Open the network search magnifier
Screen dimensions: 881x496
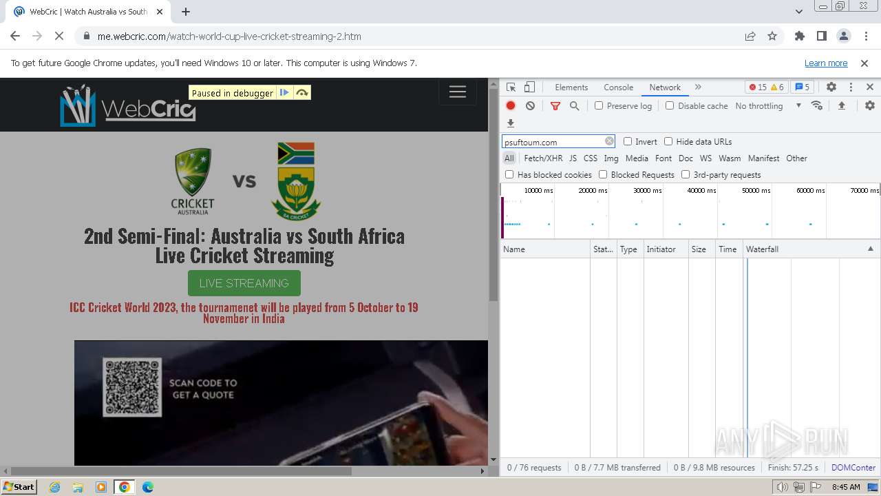574,105
